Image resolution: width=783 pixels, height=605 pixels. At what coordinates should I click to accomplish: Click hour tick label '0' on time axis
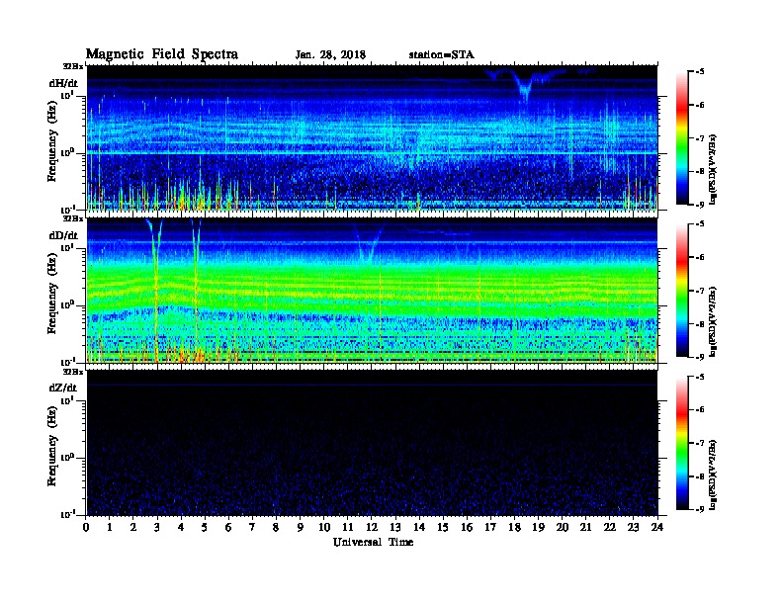pos(86,527)
